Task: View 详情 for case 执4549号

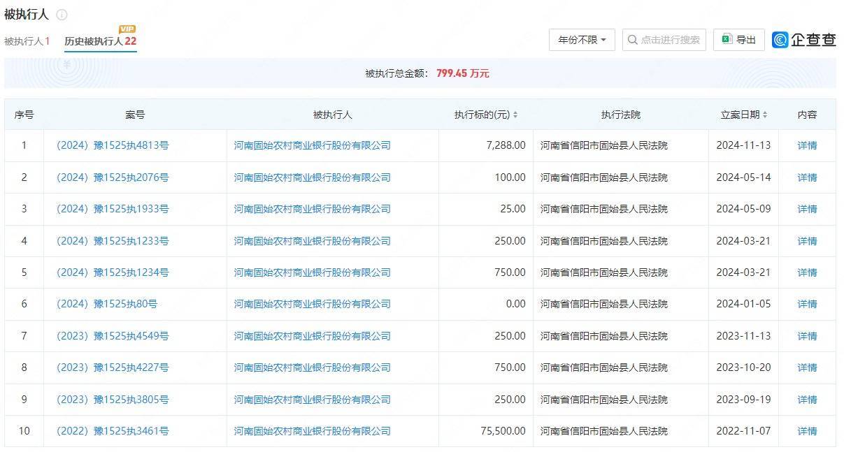Action: [x=807, y=336]
